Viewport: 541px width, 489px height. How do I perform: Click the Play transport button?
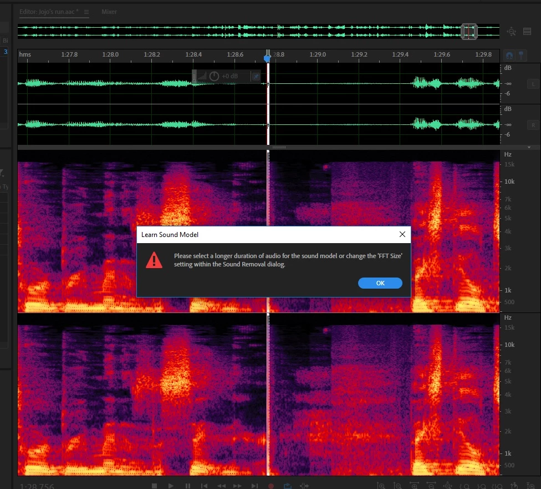pos(171,486)
